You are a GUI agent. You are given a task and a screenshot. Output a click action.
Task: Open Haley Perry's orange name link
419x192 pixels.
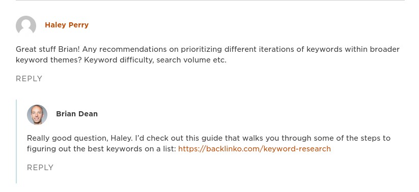[x=67, y=25]
